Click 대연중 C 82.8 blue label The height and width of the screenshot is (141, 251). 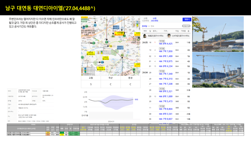click(120, 48)
